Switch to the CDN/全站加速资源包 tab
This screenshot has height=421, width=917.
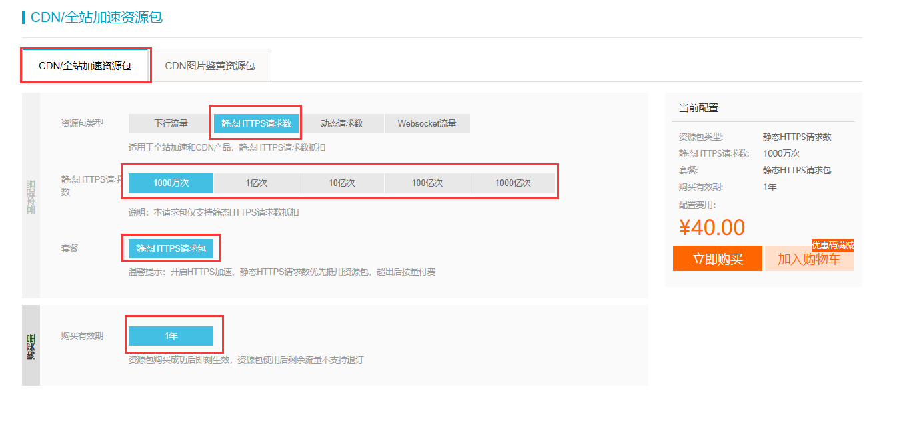(85, 66)
